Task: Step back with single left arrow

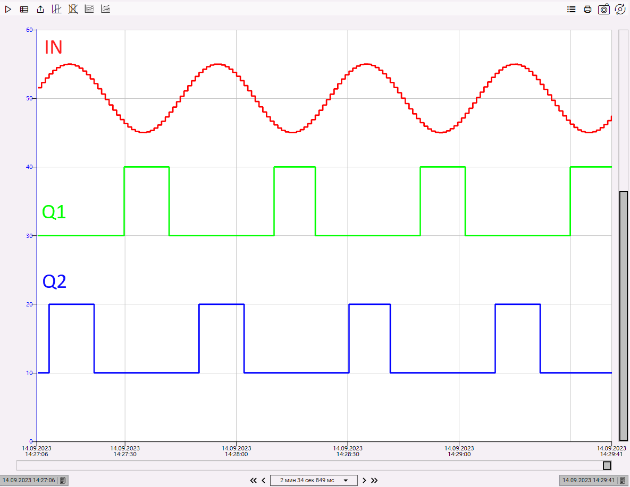Action: (263, 480)
